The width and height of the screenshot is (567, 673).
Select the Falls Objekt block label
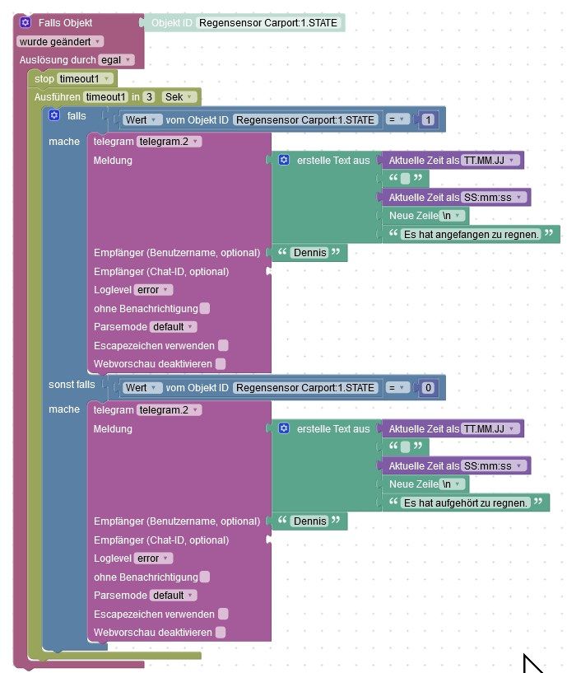[65, 23]
